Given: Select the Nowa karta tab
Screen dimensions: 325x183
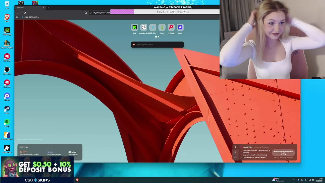Looking at the screenshot, I should [x=30, y=8].
